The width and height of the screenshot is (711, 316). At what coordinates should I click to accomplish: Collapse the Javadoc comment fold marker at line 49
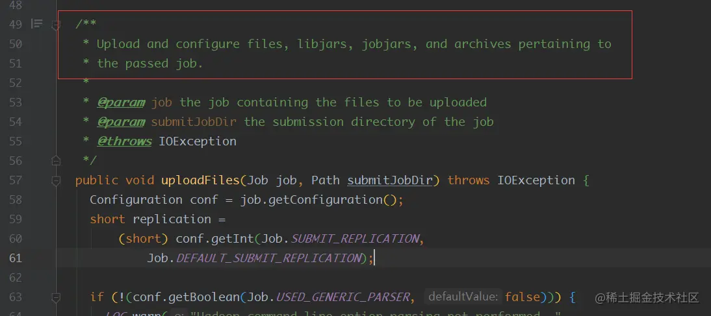click(56, 25)
